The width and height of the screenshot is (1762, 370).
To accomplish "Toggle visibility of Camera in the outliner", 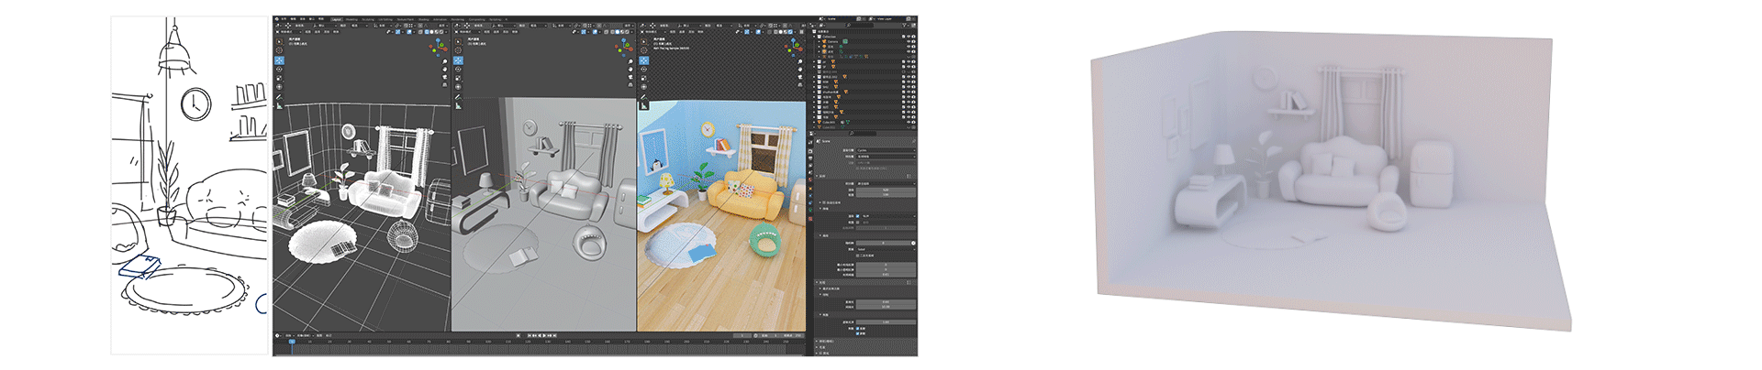I will coord(909,41).
